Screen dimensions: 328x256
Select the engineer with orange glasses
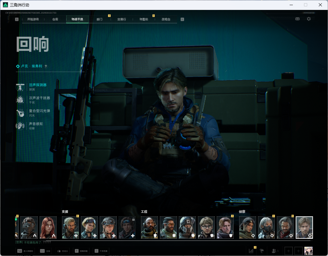pos(168,228)
